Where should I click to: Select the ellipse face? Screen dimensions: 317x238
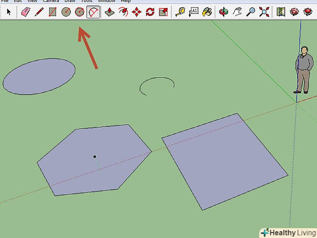(39, 76)
